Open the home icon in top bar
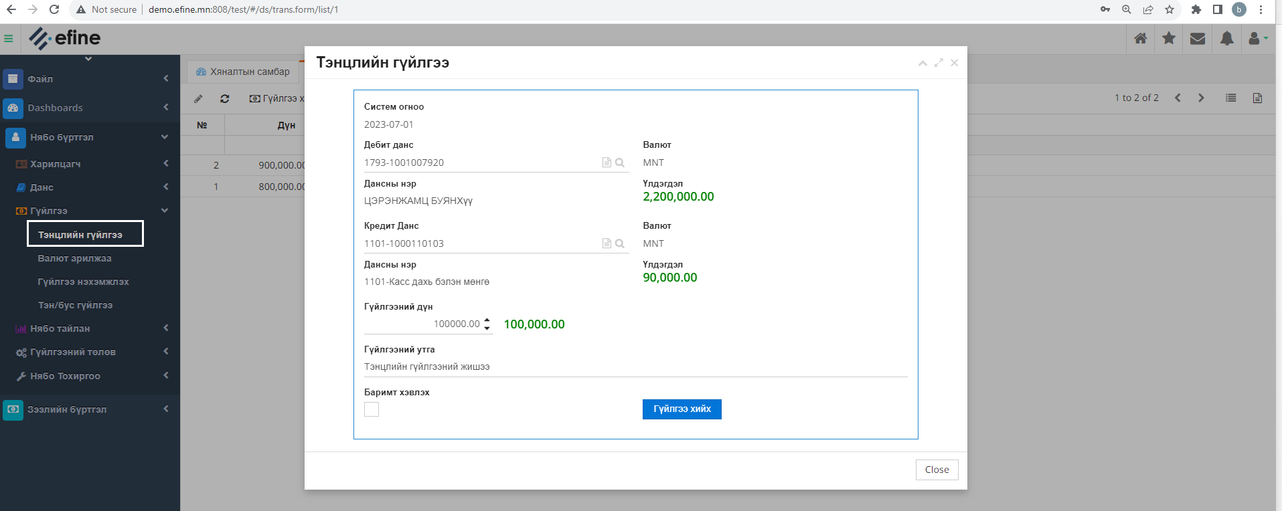1282x511 pixels. pyautogui.click(x=1141, y=39)
